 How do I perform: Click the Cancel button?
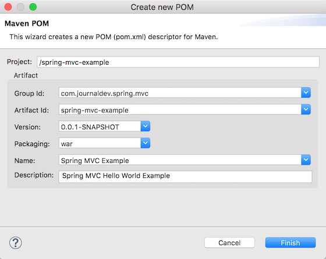click(x=229, y=243)
